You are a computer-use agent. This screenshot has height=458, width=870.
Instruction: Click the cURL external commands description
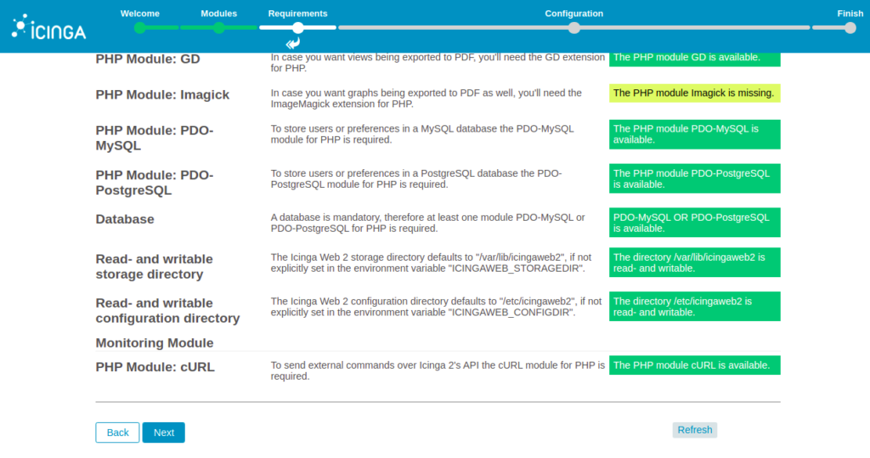pyautogui.click(x=438, y=370)
